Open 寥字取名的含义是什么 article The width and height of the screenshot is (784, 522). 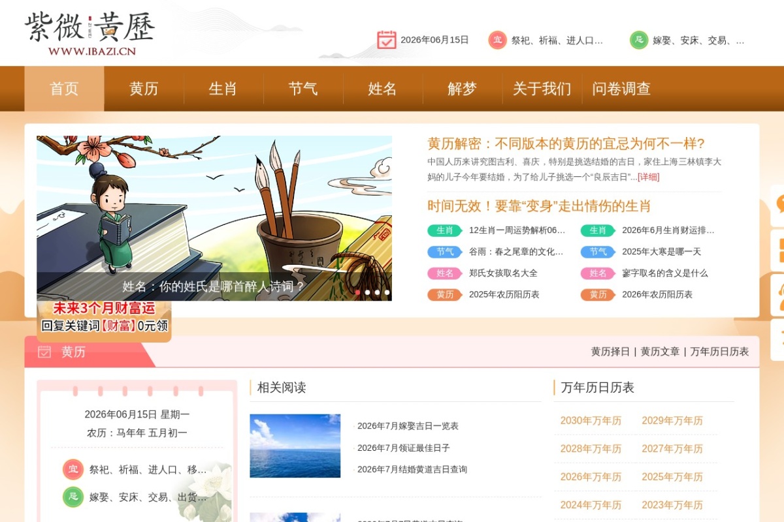click(x=665, y=273)
